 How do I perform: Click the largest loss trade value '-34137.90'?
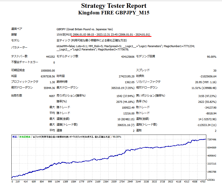(x=210, y=108)
